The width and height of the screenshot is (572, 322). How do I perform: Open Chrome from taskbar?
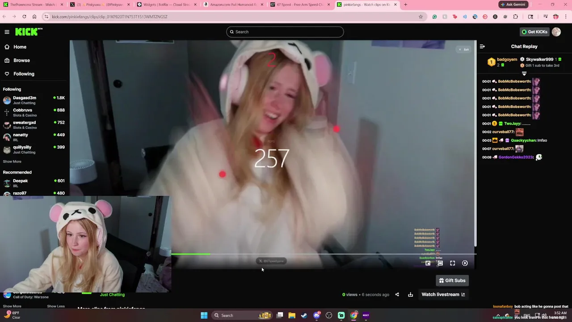point(353,315)
